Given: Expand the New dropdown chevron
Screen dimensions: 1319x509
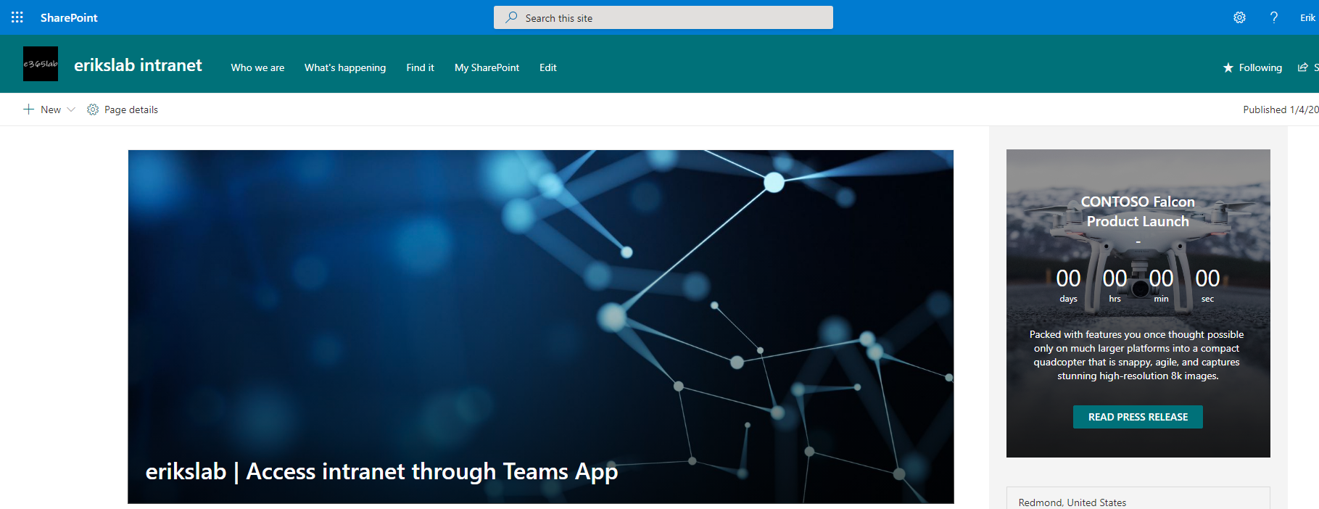Looking at the screenshot, I should (71, 109).
